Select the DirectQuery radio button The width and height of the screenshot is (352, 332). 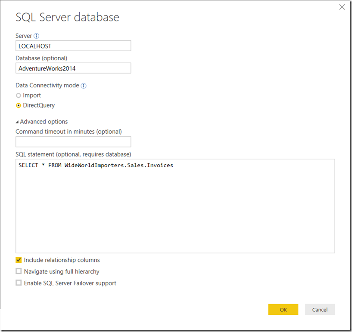19,105
